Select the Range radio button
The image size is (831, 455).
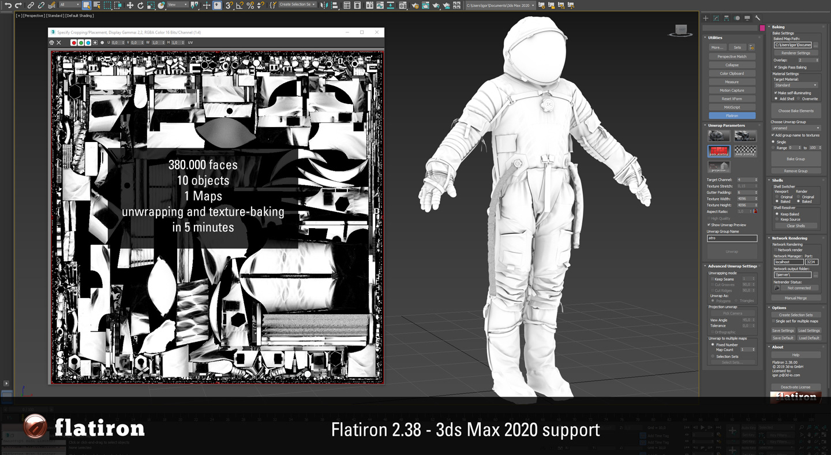(773, 148)
